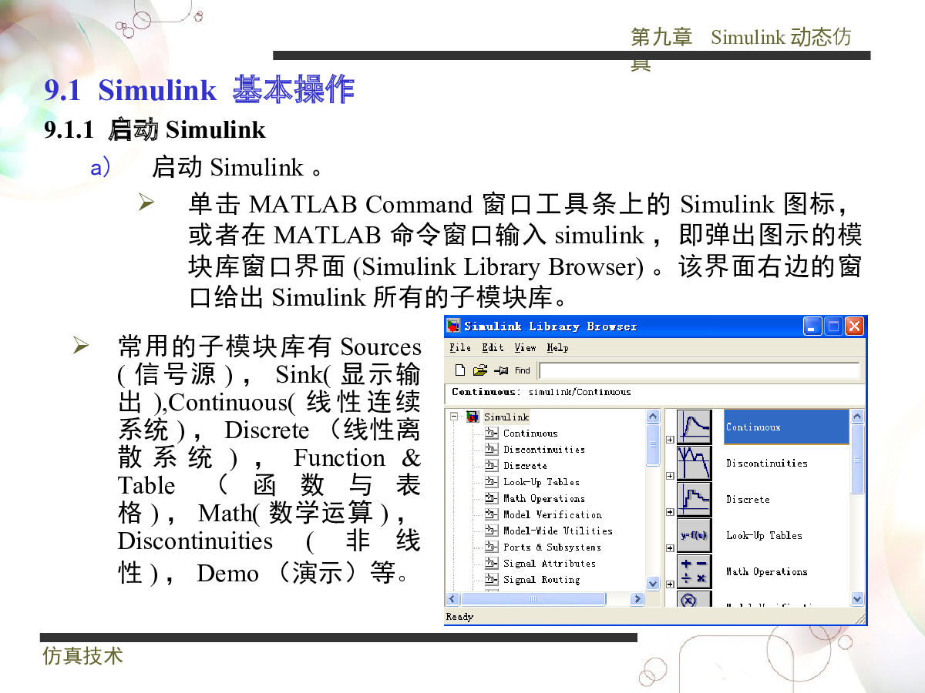Screen dimensions: 925x693
Task: Click the library icon beside Math Operations in the tree
Action: point(492,499)
